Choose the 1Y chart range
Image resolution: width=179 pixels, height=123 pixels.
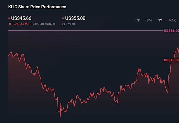click(160, 20)
